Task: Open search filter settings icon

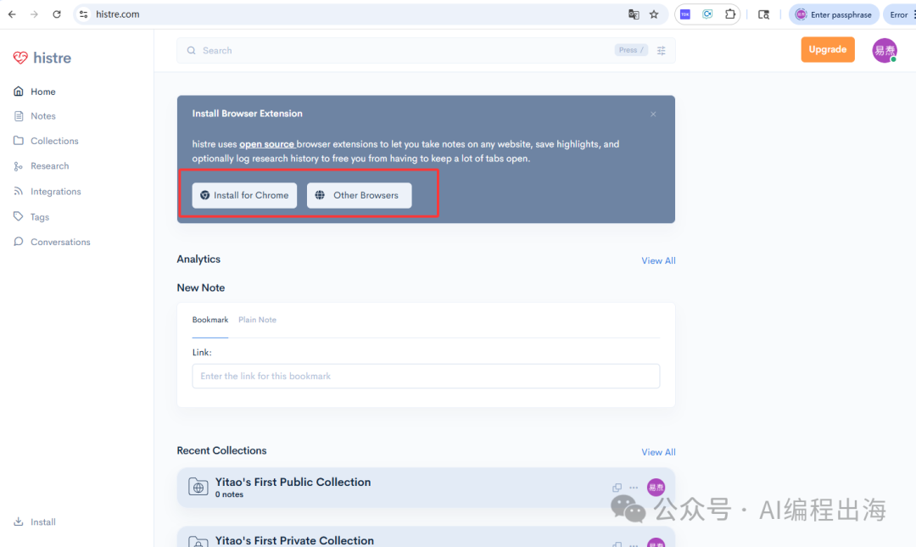Action: tap(662, 51)
